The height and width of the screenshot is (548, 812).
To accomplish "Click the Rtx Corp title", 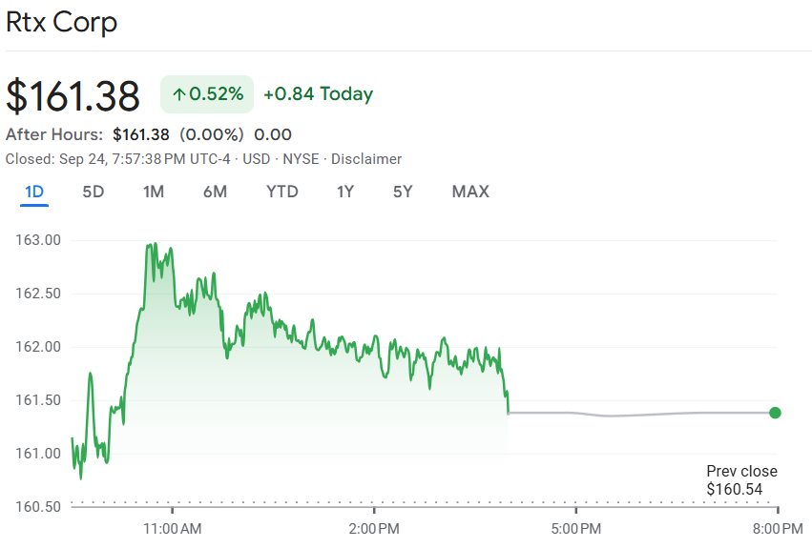I will tap(62, 22).
